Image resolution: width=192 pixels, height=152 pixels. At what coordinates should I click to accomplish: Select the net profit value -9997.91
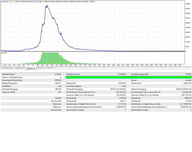(58, 83)
